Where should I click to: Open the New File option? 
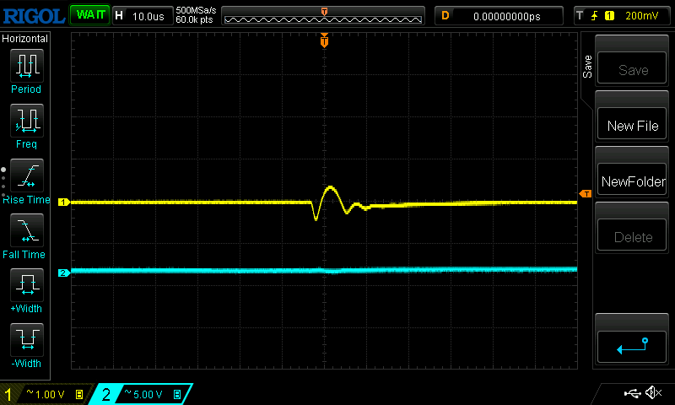click(x=632, y=123)
